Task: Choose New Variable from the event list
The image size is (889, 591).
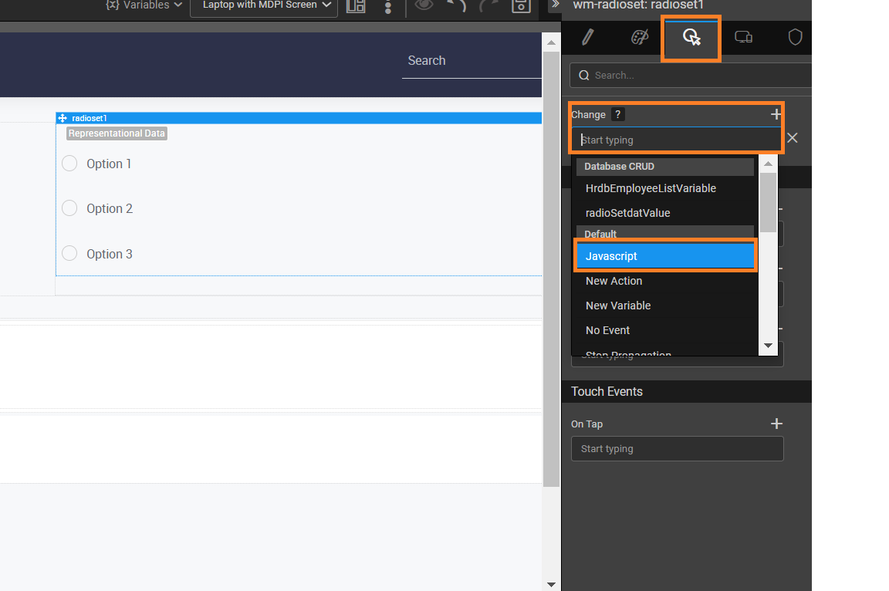Action: (617, 305)
